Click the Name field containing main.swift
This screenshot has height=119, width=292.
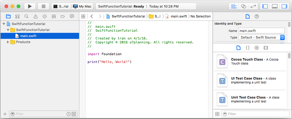coord(262,31)
